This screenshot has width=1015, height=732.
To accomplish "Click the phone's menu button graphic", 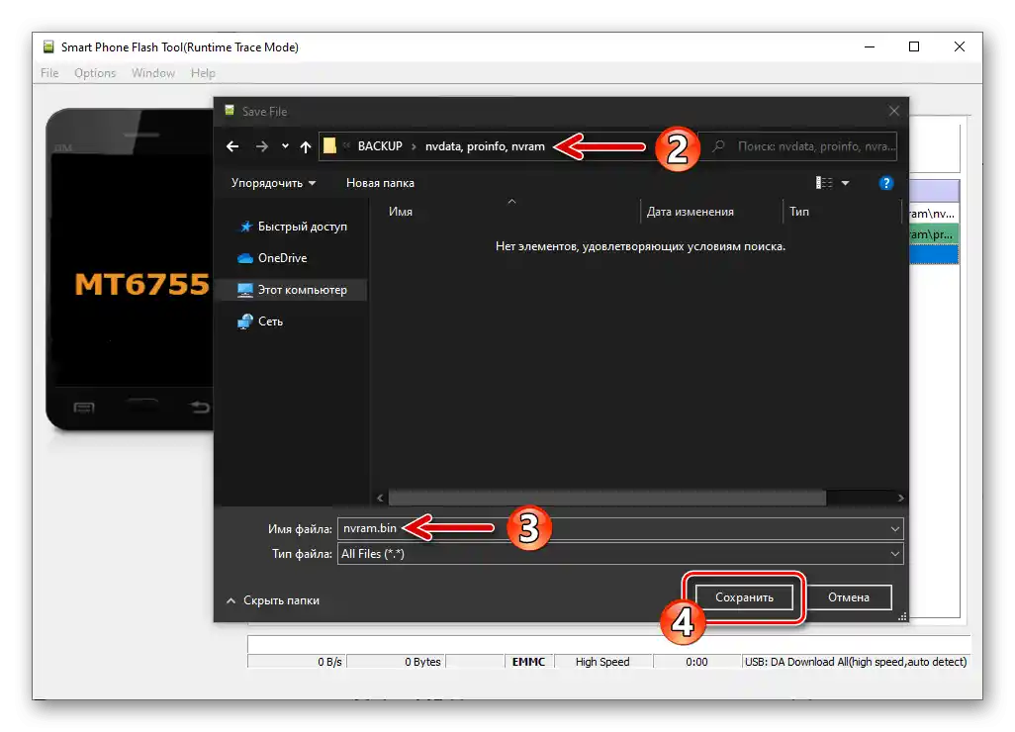I will coord(83,408).
